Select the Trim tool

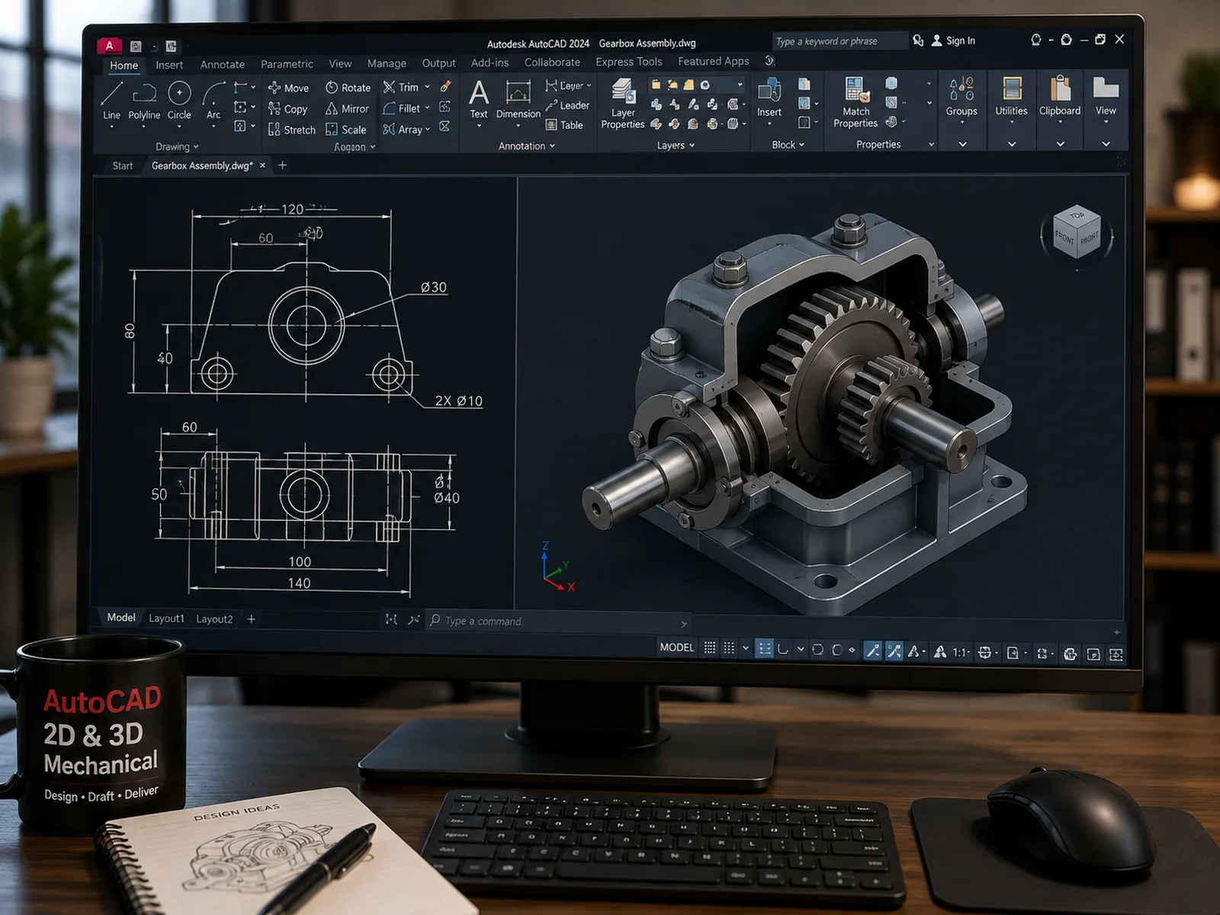(x=401, y=87)
